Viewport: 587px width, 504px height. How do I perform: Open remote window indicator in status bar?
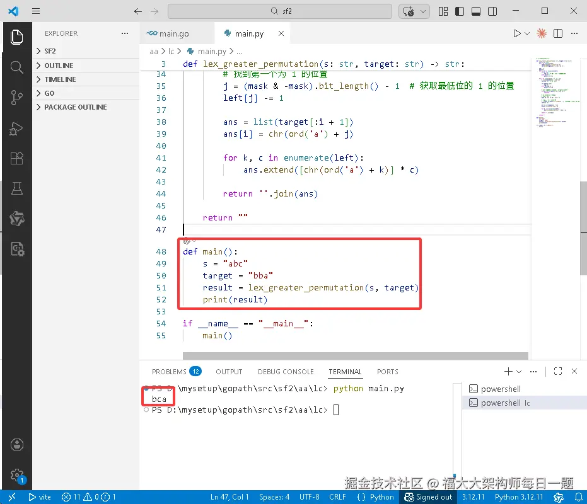click(11, 497)
